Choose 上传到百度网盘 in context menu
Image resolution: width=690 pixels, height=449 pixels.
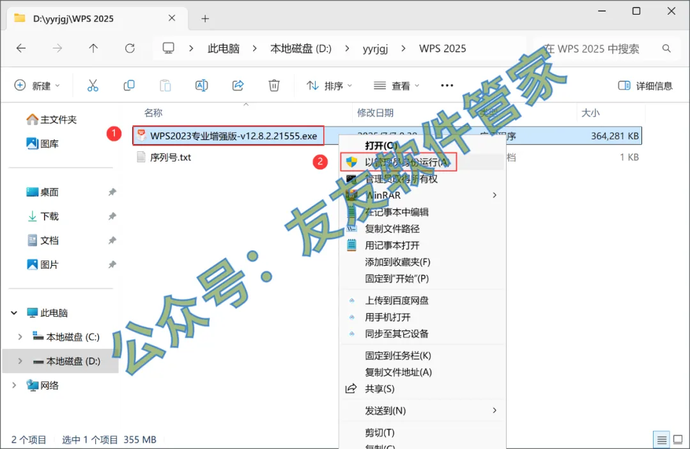coord(422,300)
